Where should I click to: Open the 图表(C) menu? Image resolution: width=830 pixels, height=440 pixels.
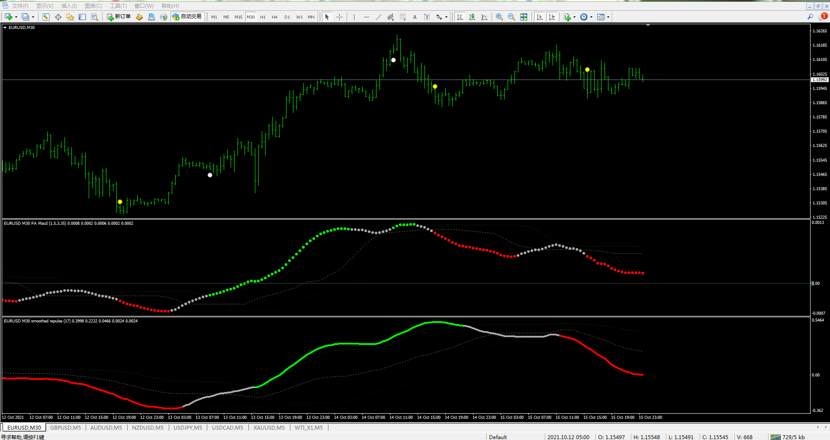(x=93, y=6)
